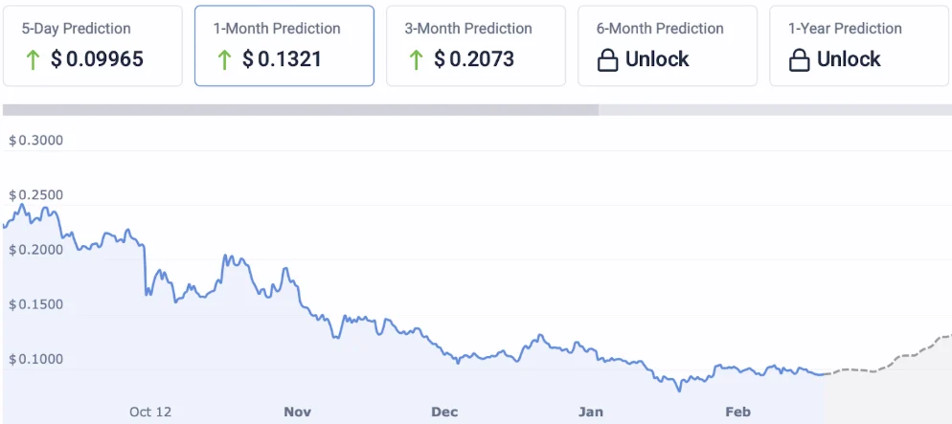Screen dimensions: 952x424
Task: Click the $0.09965 predicted price value
Action: click(97, 59)
